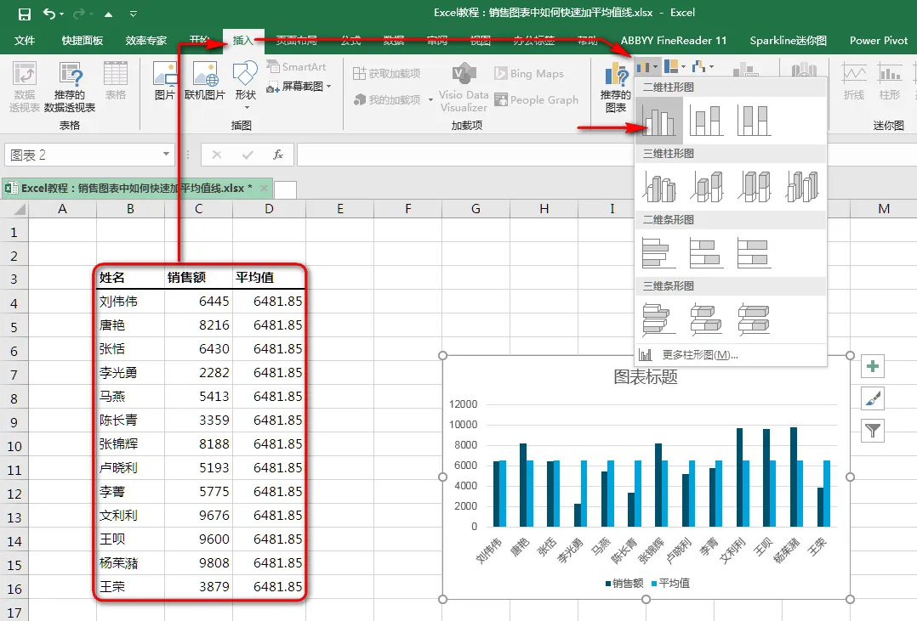Open chart styles paintbrush button

click(x=873, y=398)
